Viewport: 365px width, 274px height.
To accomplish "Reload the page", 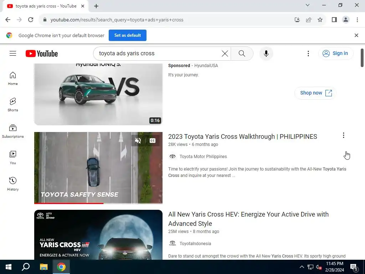I will click(31, 20).
